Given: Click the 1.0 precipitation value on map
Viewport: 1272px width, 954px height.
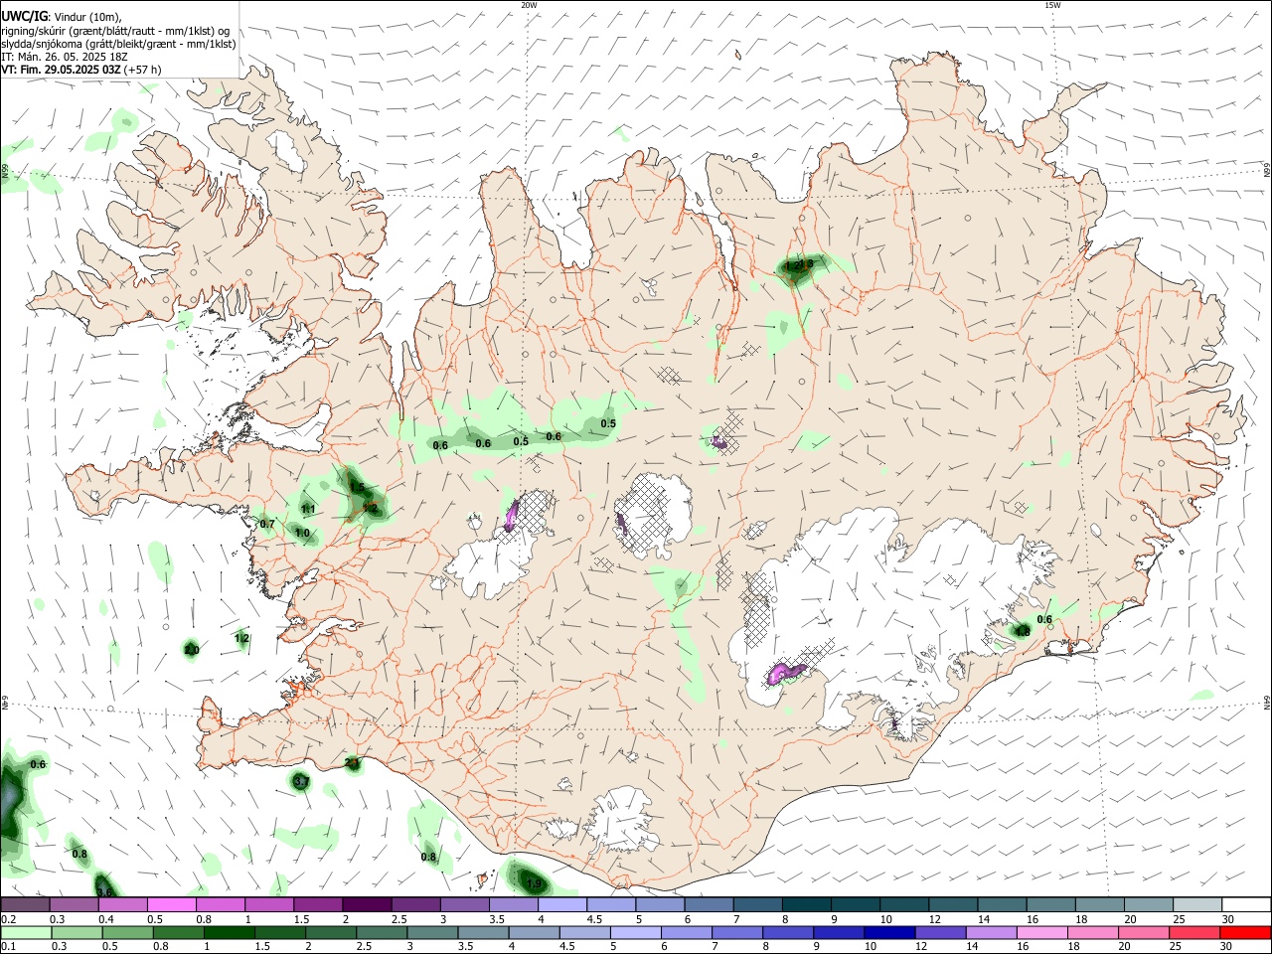Looking at the screenshot, I should tap(303, 534).
